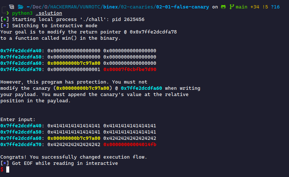
Task: Click the main branch name
Action: click(242, 7)
